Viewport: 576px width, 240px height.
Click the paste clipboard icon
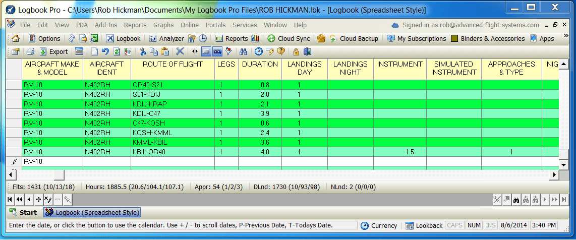click(x=164, y=51)
